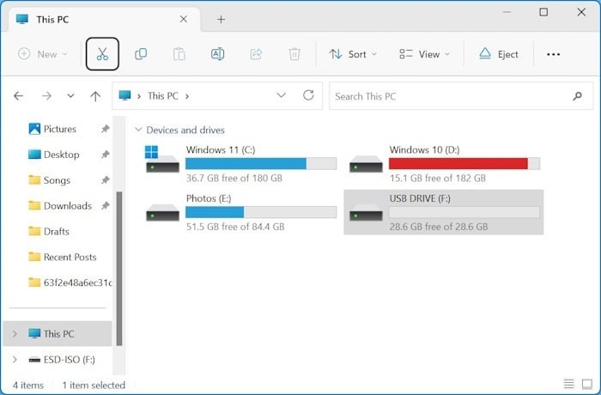Image resolution: width=601 pixels, height=395 pixels.
Task: Click the Delete trash icon
Action: coord(294,54)
